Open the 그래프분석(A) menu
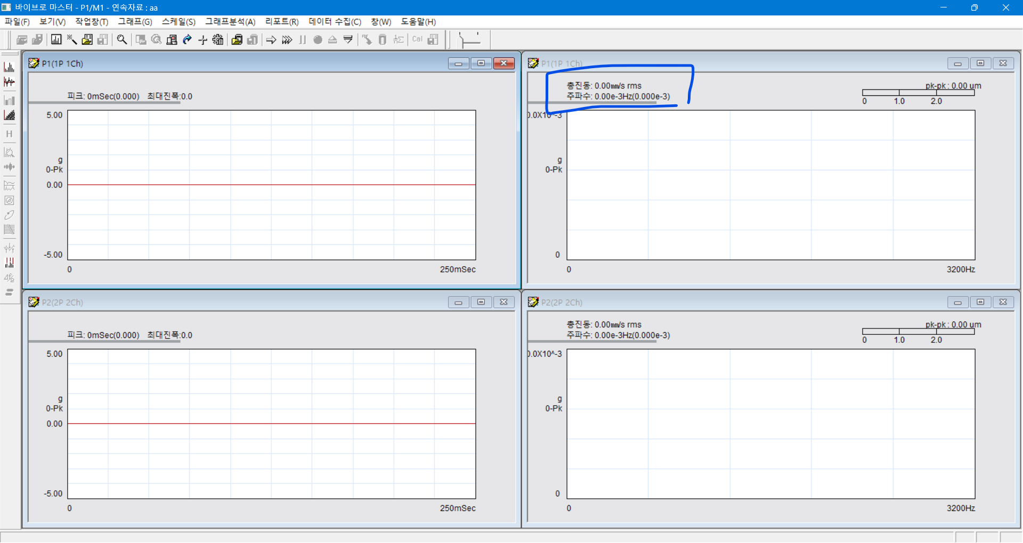This screenshot has height=543, width=1023. coord(230,22)
